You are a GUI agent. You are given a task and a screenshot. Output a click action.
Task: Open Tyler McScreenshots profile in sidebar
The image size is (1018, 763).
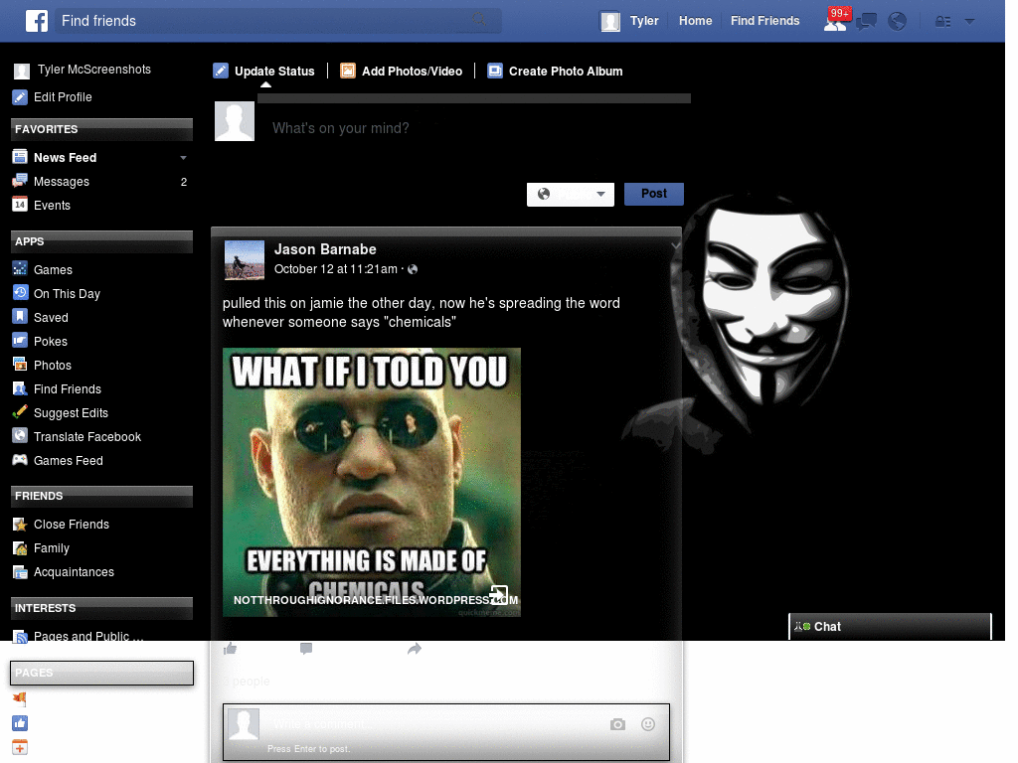pyautogui.click(x=93, y=70)
